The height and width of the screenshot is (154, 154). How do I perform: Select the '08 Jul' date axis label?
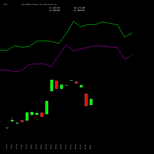(x=85, y=147)
